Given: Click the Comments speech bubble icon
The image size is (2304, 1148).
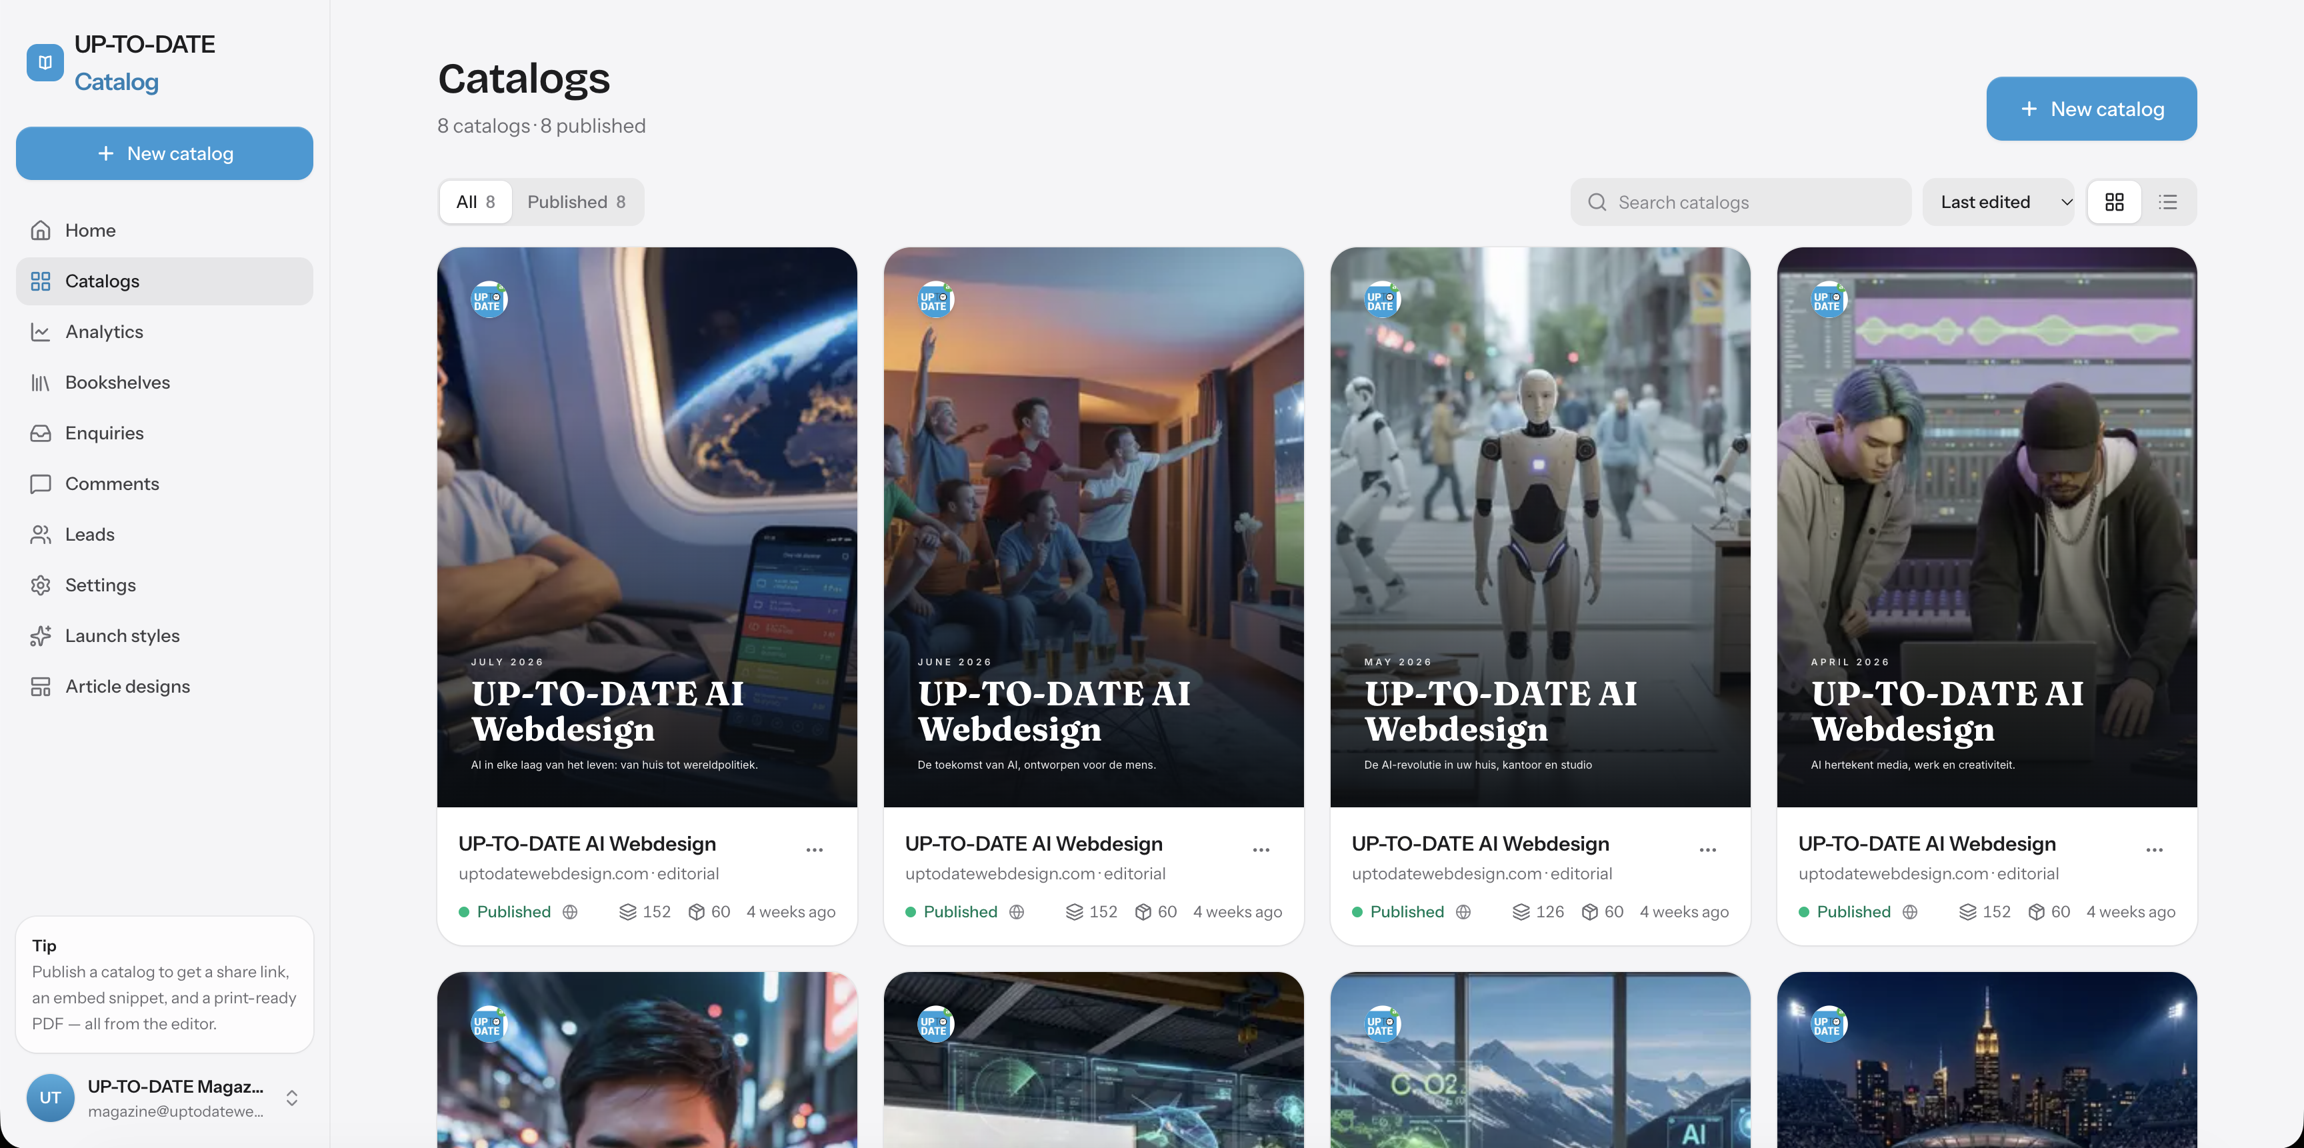Looking at the screenshot, I should click(40, 484).
